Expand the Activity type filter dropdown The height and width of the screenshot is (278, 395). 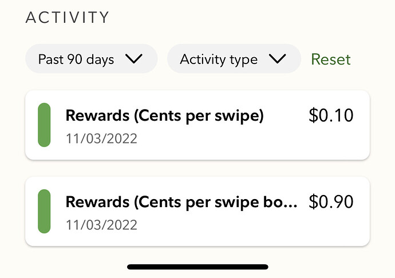(x=234, y=59)
